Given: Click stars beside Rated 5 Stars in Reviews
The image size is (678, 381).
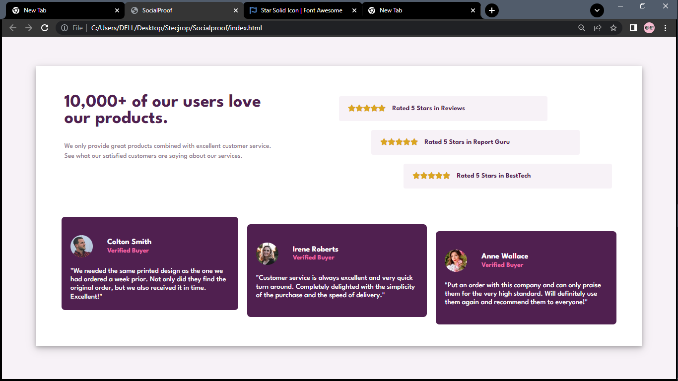Looking at the screenshot, I should [x=366, y=108].
